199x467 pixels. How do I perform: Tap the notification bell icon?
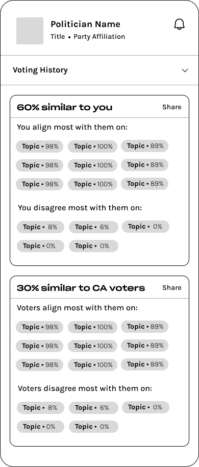(179, 24)
